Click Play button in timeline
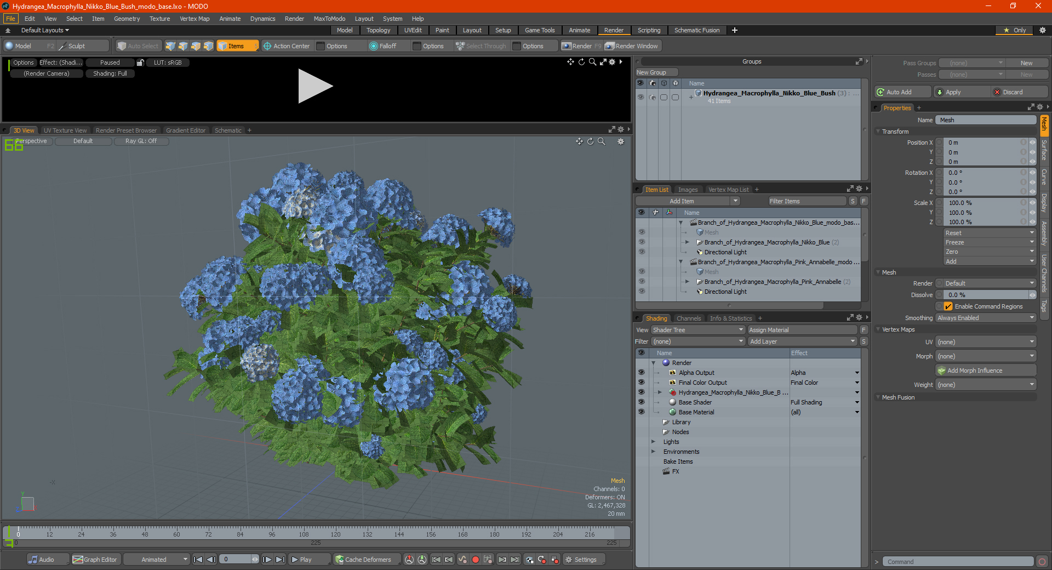The width and height of the screenshot is (1052, 570). click(308, 560)
